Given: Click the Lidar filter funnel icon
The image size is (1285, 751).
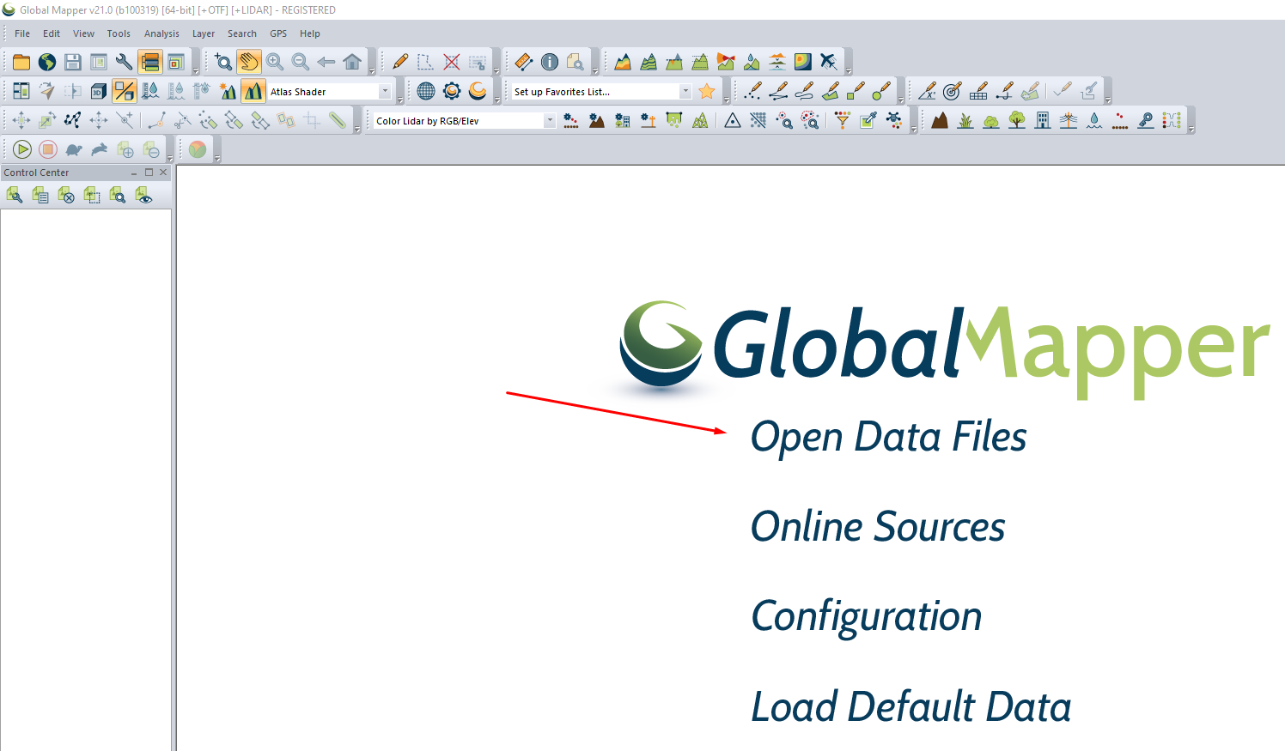Looking at the screenshot, I should click(843, 120).
